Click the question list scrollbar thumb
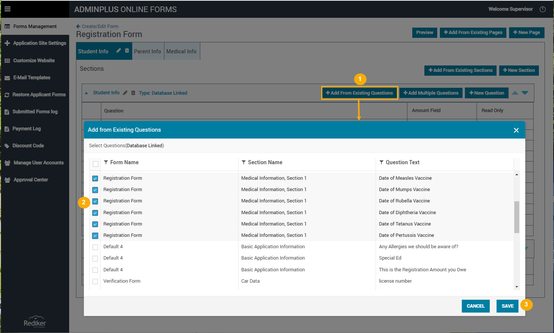Viewport: 554px width, 333px height. pos(517,217)
